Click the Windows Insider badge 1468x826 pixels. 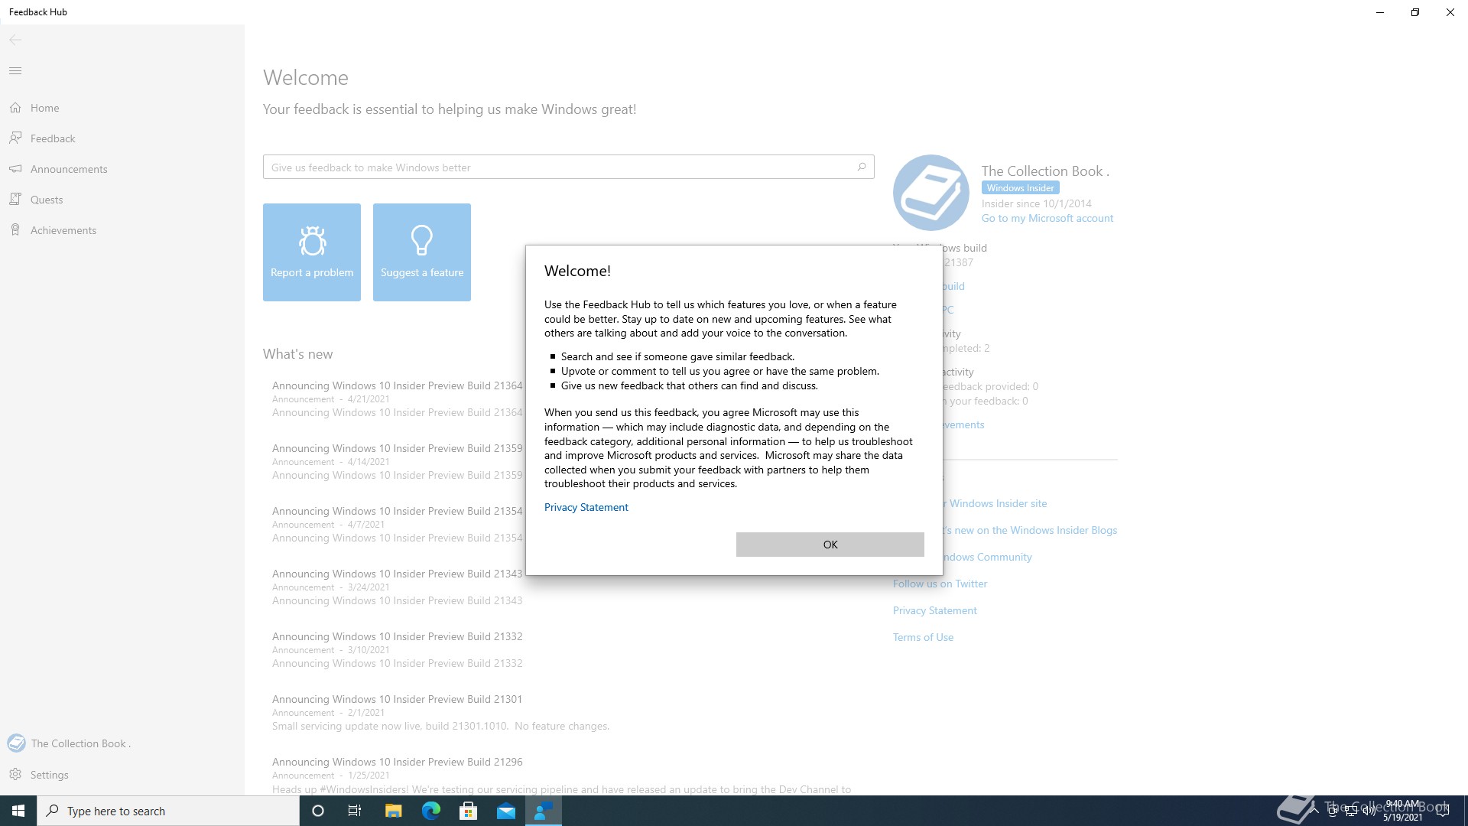tap(1020, 188)
